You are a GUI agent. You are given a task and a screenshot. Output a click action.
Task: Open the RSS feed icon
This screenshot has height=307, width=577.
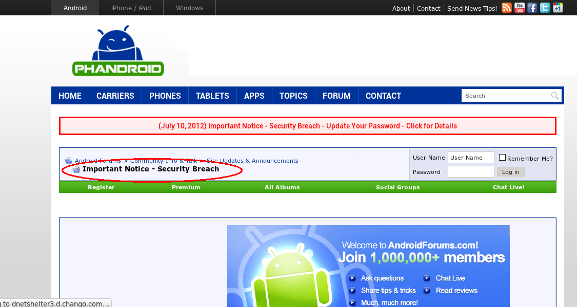click(x=507, y=8)
